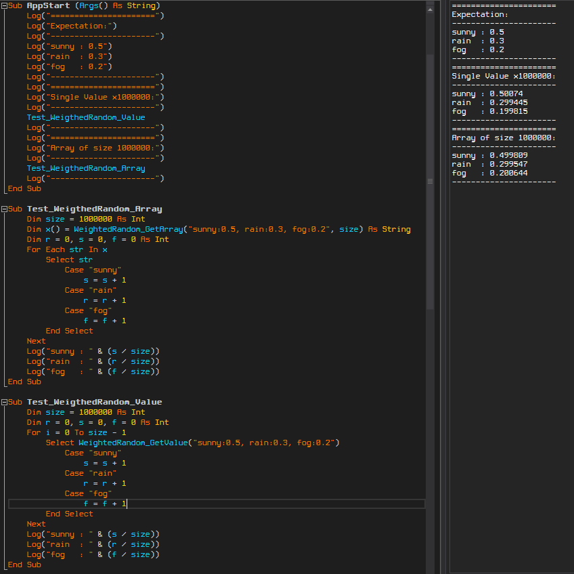Click the Log("fog : 0.2") code line
574x574 pixels.
pos(69,66)
